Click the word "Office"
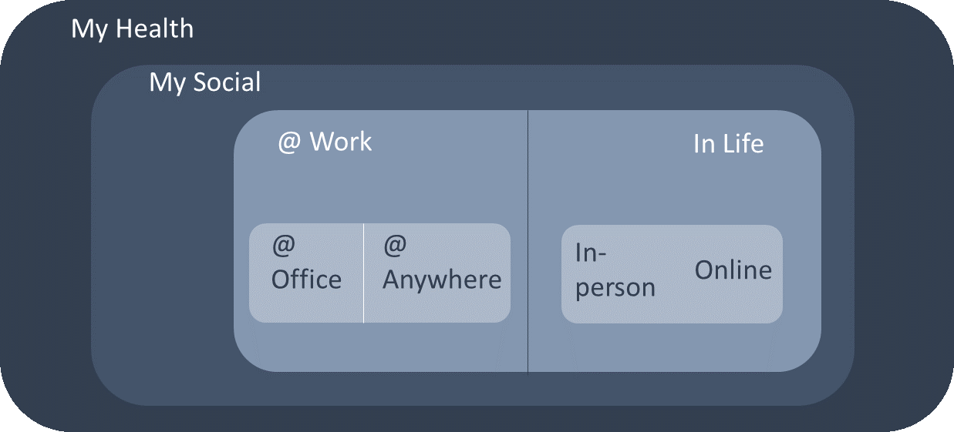954x432 pixels. (x=306, y=280)
